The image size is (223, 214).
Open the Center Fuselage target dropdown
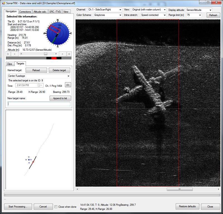[x=39, y=76]
